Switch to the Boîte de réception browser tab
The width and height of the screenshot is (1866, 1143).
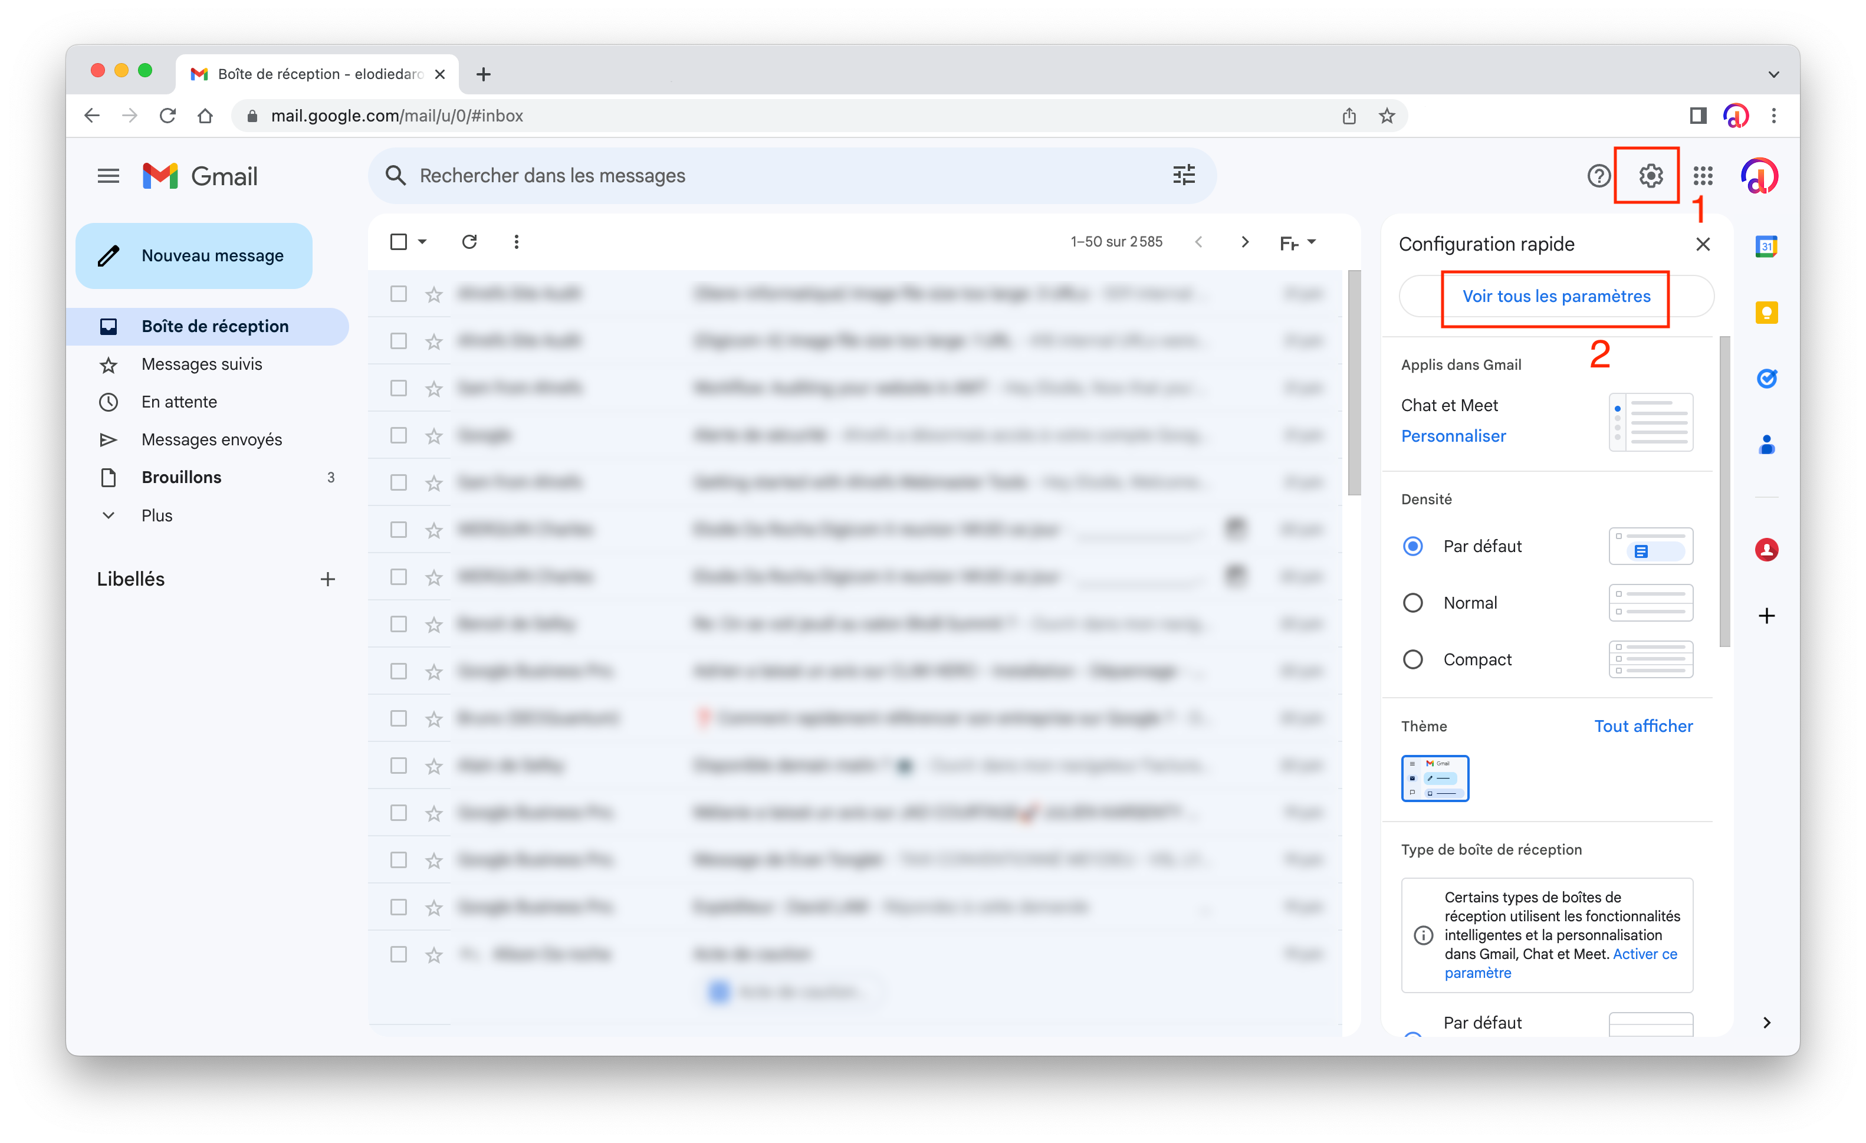[x=317, y=74]
